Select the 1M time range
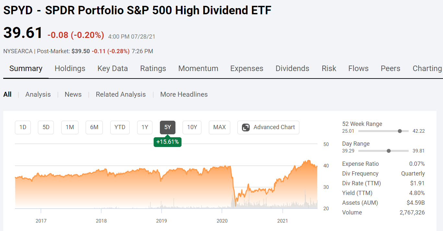This screenshot has height=231, width=443. [70, 127]
